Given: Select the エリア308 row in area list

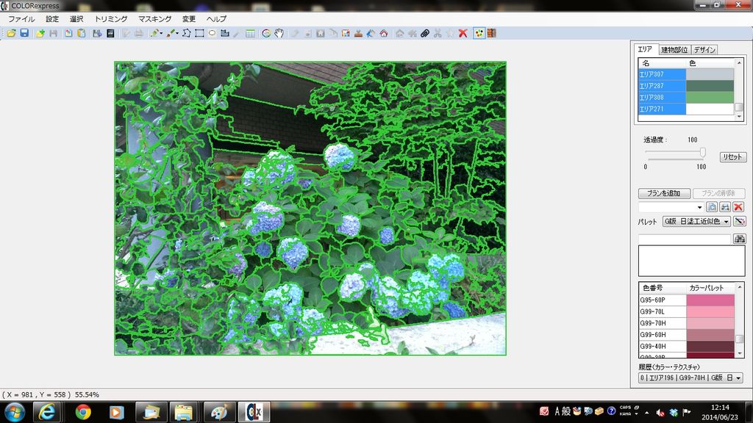Looking at the screenshot, I should [x=686, y=98].
